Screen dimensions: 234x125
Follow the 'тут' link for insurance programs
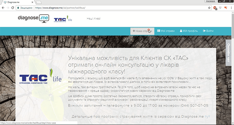207,117
